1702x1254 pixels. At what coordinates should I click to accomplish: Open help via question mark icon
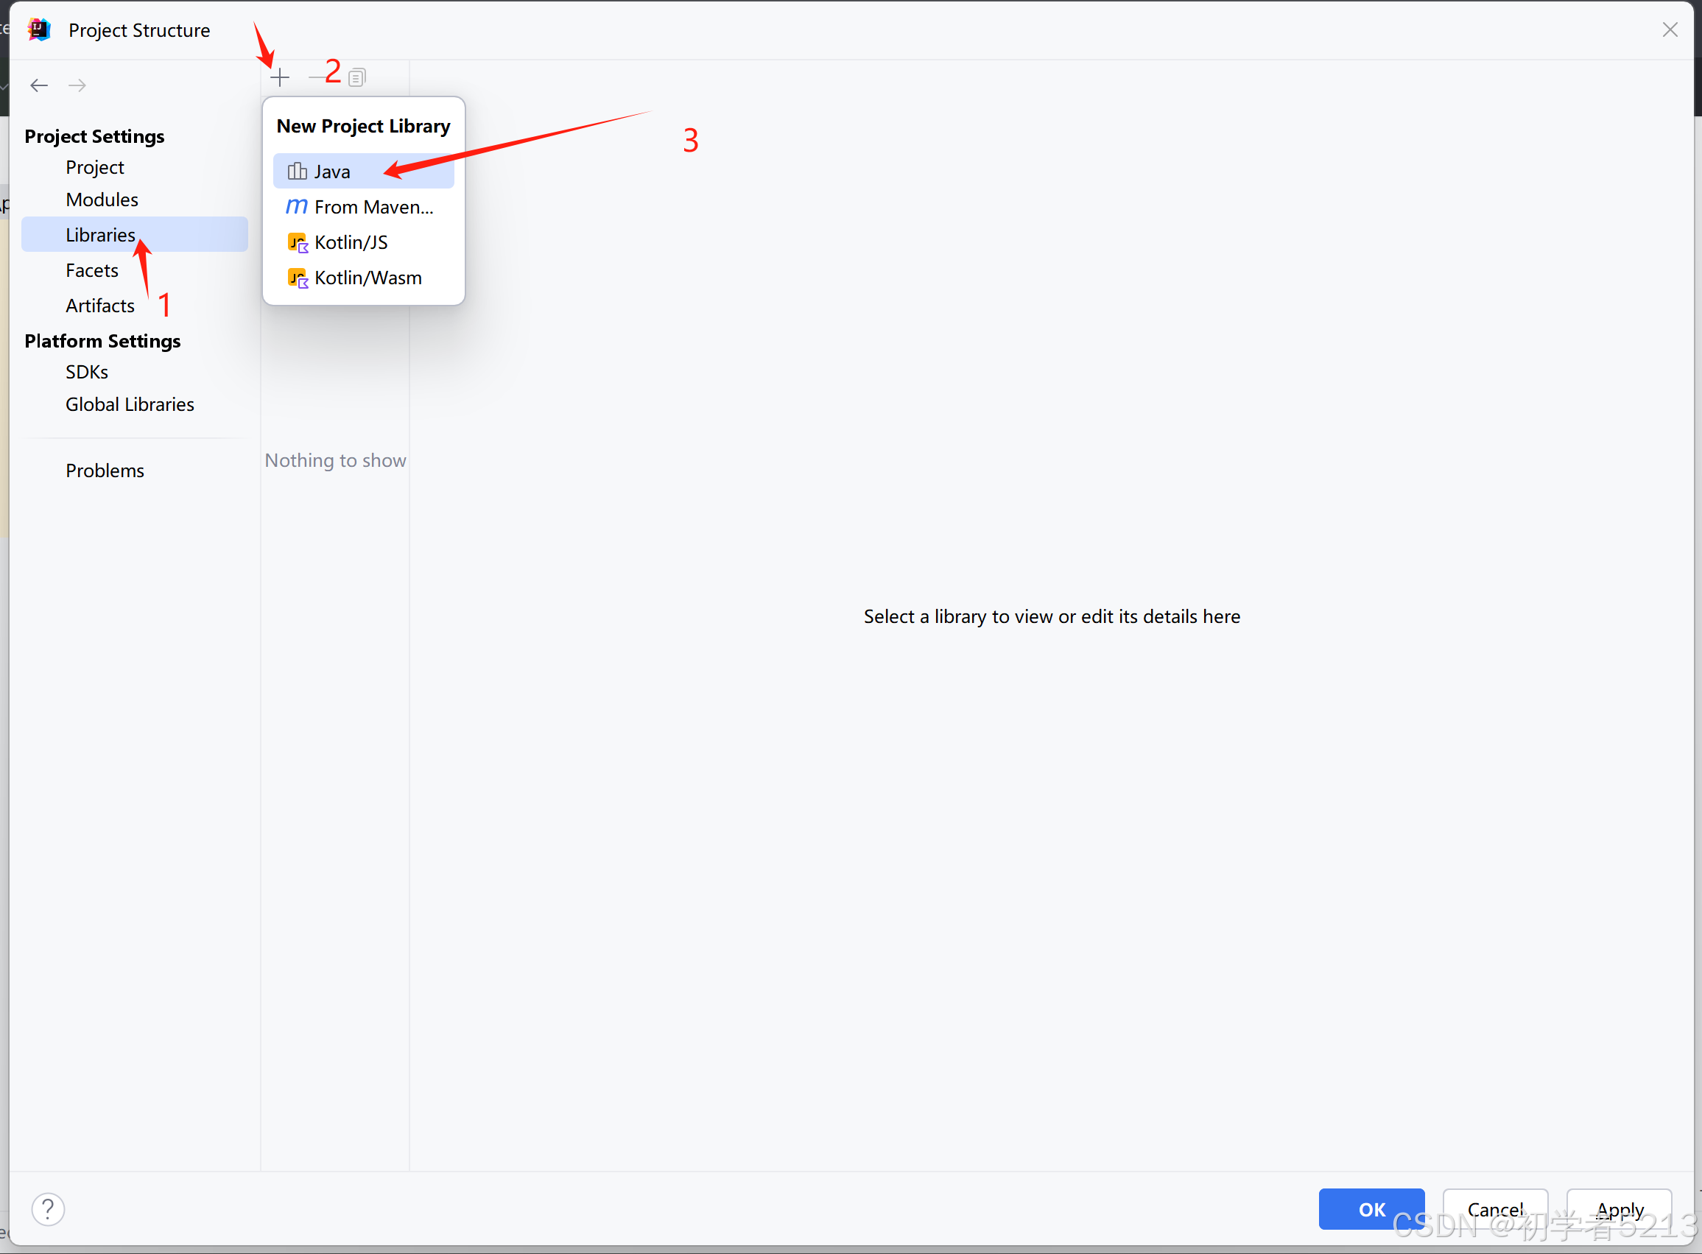point(48,1209)
